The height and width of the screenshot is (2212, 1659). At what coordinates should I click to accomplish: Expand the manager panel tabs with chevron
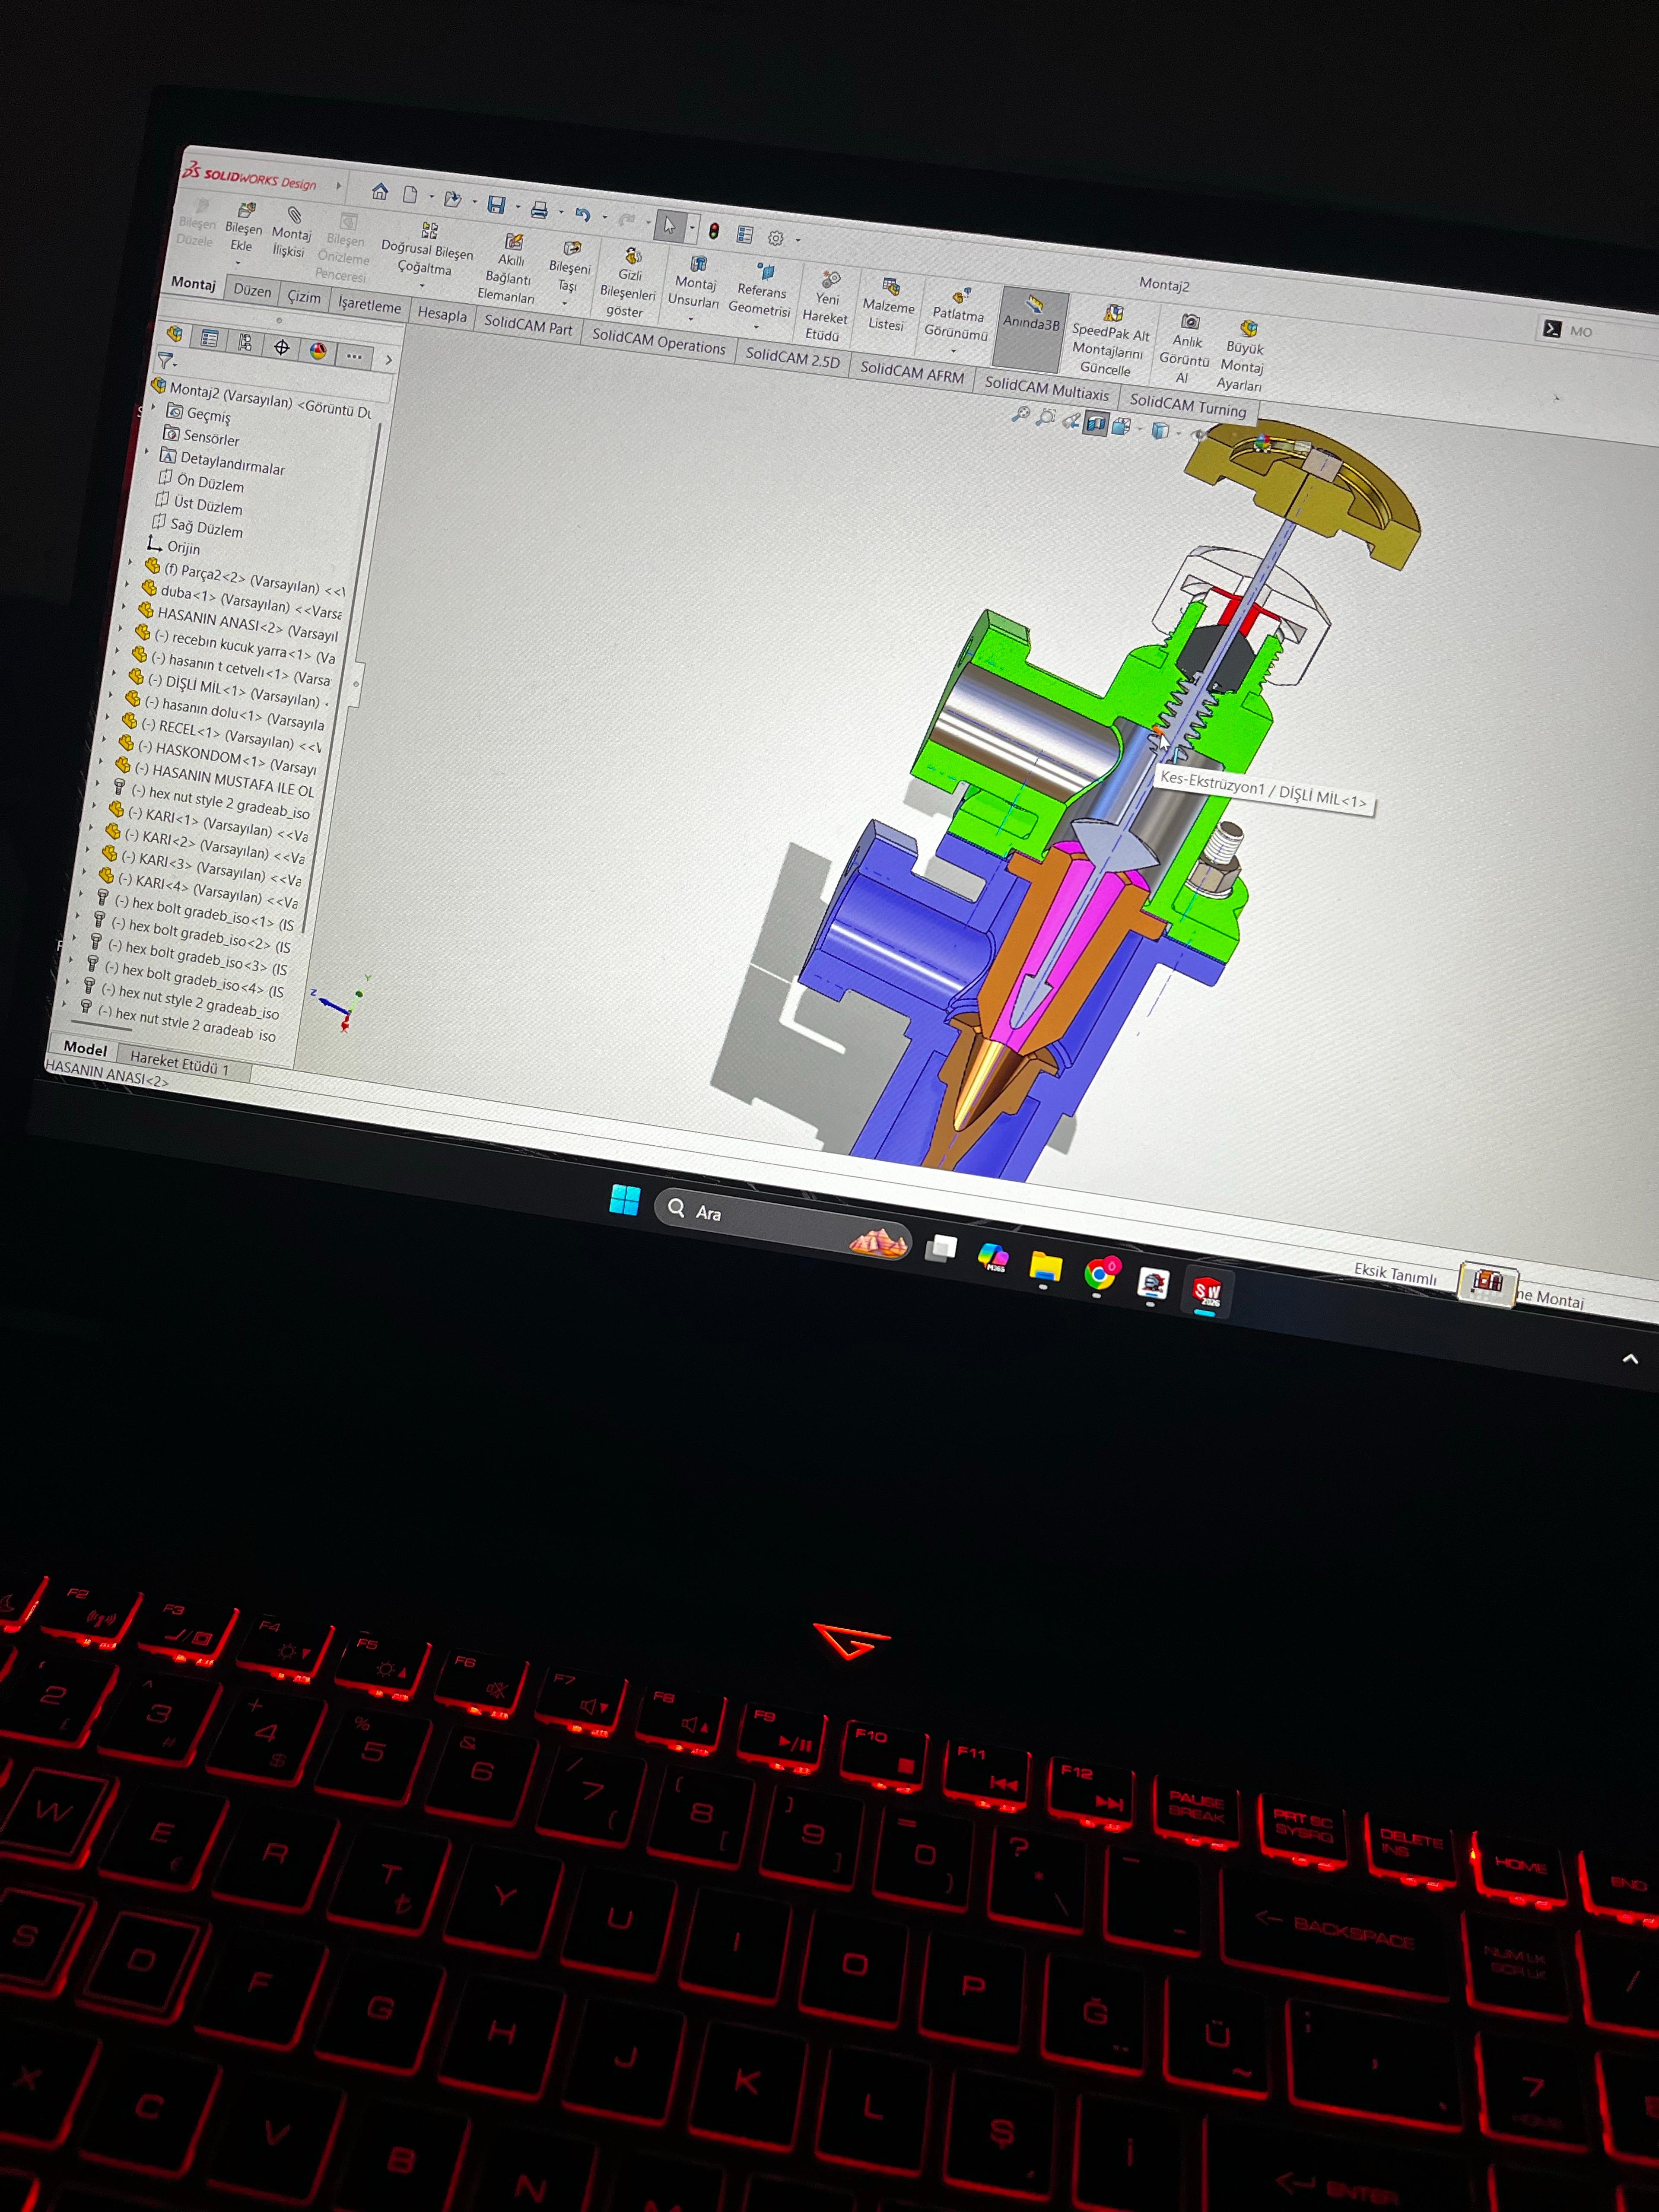point(389,360)
